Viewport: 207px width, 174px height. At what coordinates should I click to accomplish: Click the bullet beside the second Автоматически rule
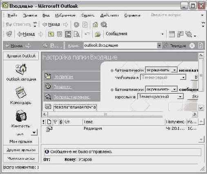112,90
